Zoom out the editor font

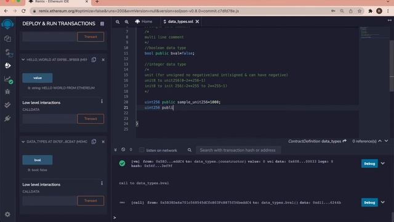pyautogui.click(x=118, y=22)
